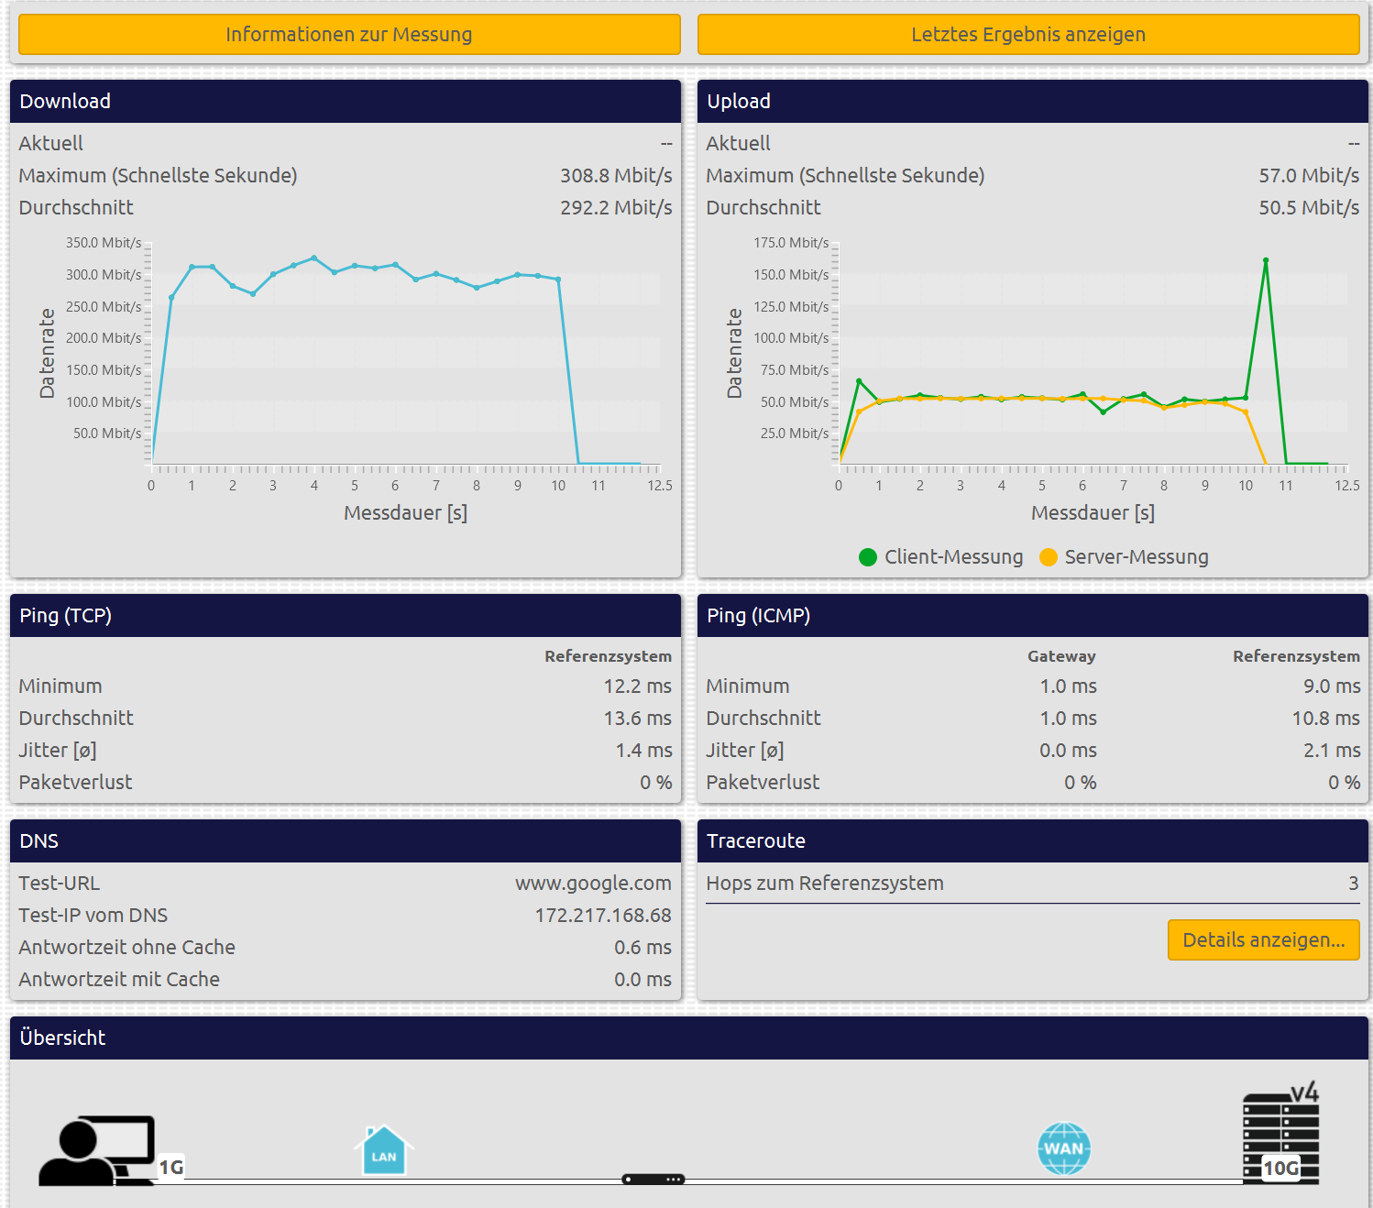Click ICMP referenzsystem jitter 2.1 ms

point(1332,751)
